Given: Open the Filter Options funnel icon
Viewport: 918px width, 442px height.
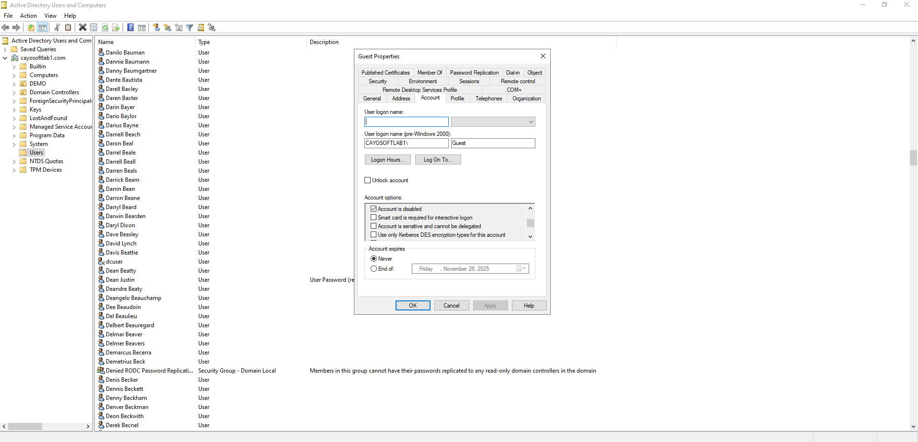Looking at the screenshot, I should (x=190, y=28).
